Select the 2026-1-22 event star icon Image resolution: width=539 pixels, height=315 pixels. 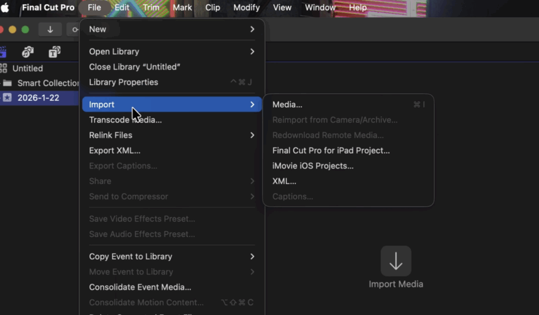point(7,98)
